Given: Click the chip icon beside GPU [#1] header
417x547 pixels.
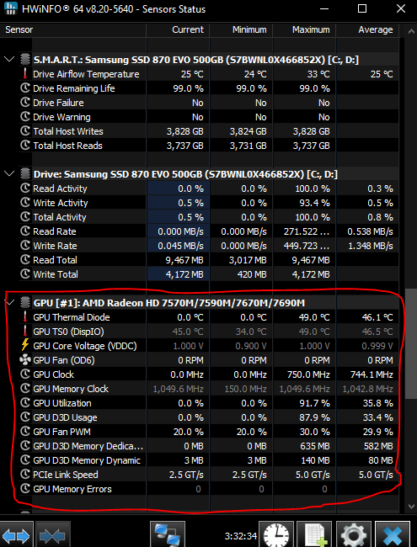Looking at the screenshot, I should click(24, 302).
